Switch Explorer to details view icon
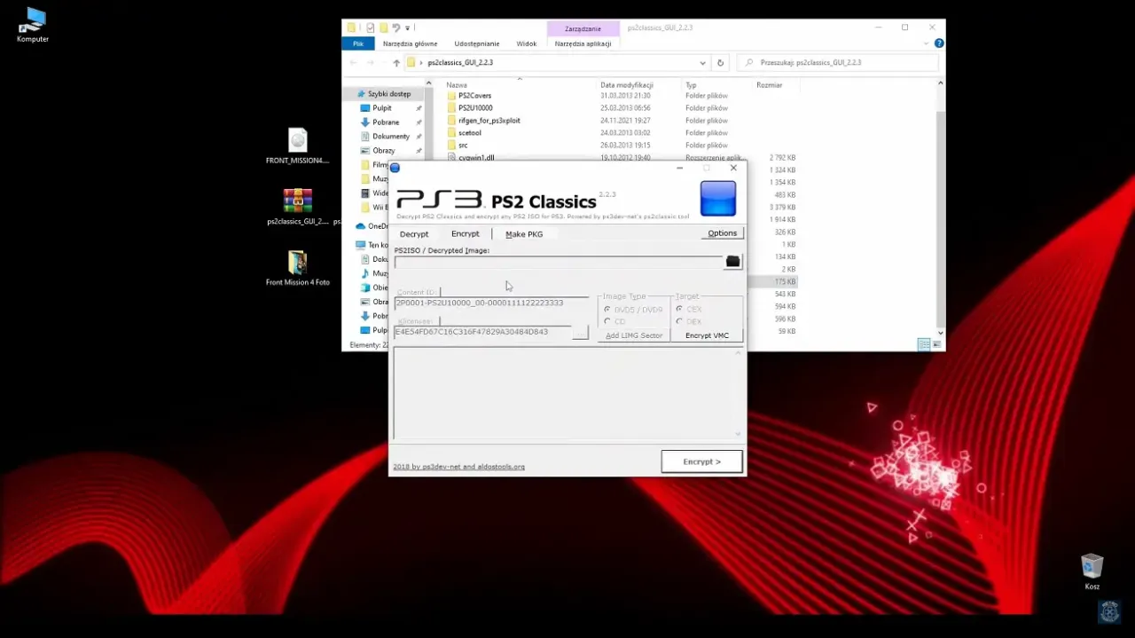 pos(923,345)
